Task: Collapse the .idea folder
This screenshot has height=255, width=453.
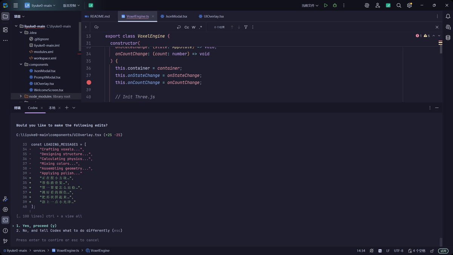Action: (x=21, y=32)
